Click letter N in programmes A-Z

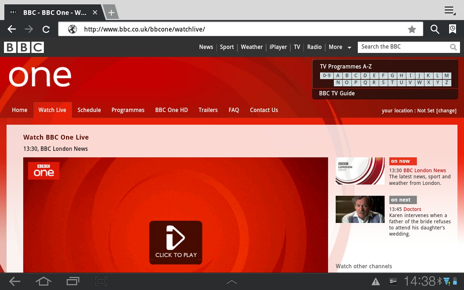click(338, 83)
